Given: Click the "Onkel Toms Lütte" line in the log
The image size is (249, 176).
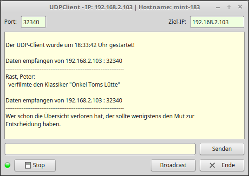Looking at the screenshot, I should click(64, 84).
